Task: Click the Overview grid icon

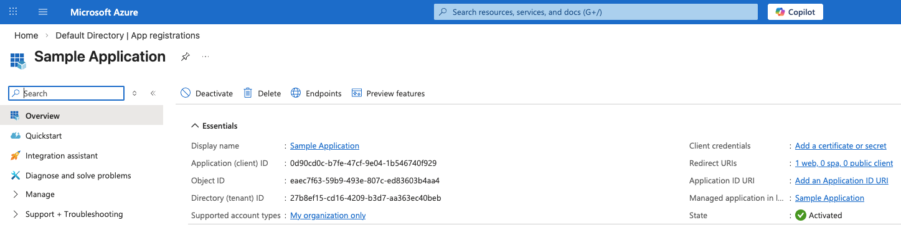Action: click(x=16, y=116)
